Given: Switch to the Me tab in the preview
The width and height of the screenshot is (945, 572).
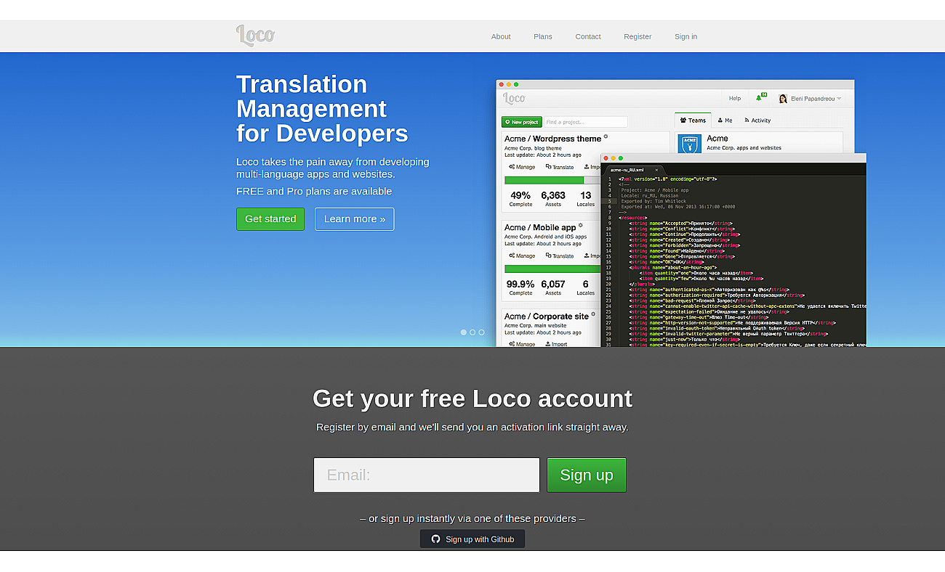Looking at the screenshot, I should click(725, 120).
